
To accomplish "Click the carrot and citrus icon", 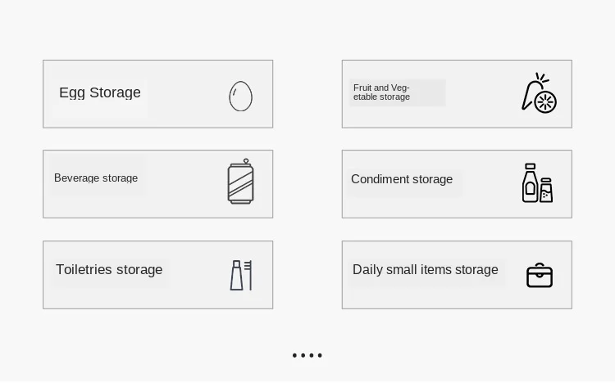I will [x=540, y=93].
